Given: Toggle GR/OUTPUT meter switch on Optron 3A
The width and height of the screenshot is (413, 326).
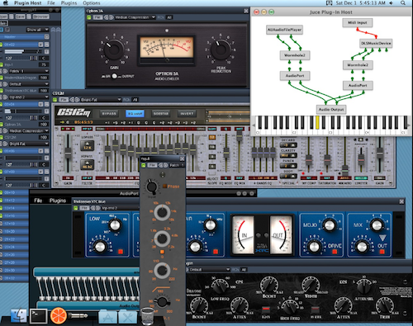Looking at the screenshot, I should click(x=114, y=76).
